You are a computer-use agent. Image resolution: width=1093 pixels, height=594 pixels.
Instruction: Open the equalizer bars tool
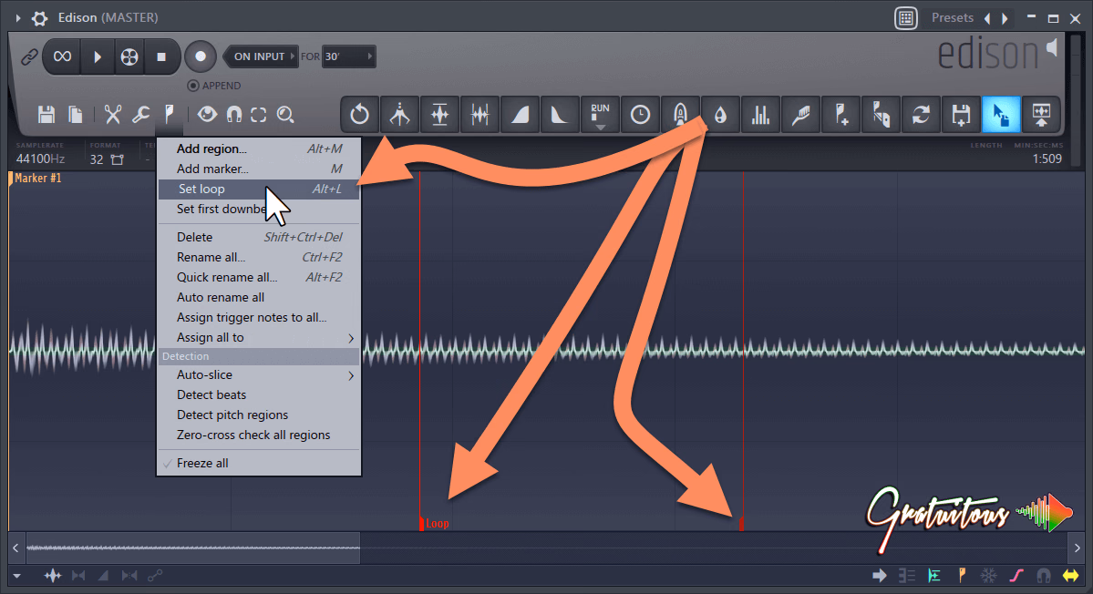[760, 114]
